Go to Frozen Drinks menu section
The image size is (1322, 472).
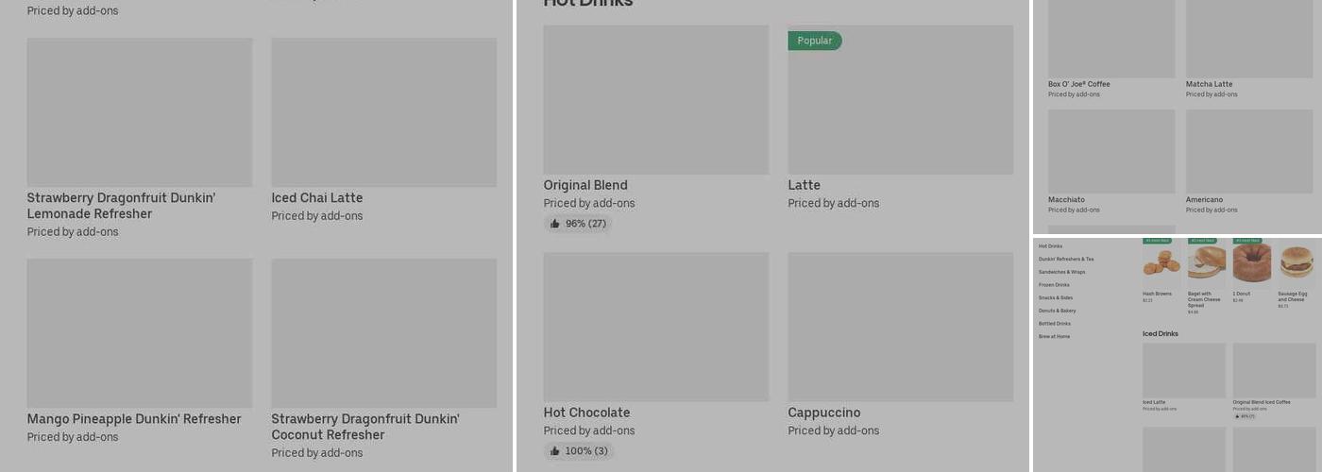1054,285
